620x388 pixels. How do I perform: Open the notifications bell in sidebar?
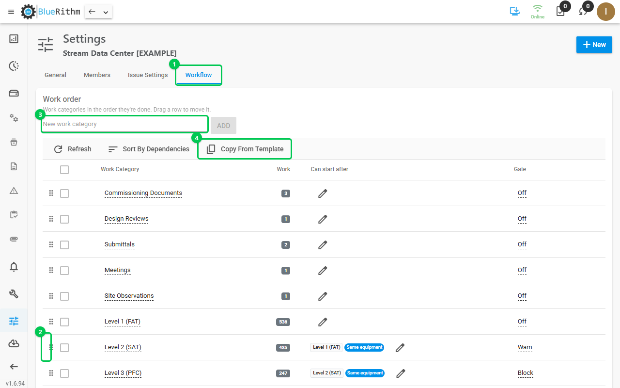click(14, 266)
